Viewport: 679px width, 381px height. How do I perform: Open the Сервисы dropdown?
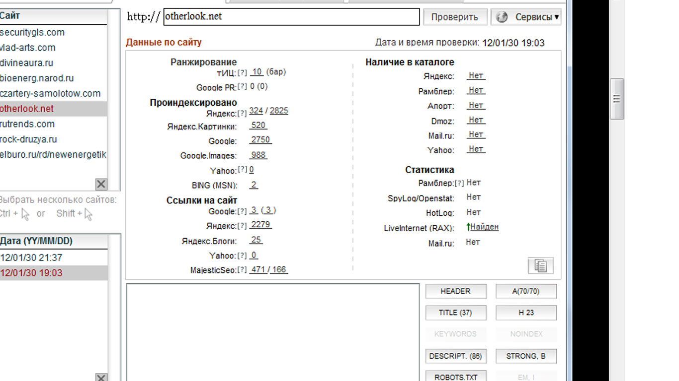coord(526,17)
